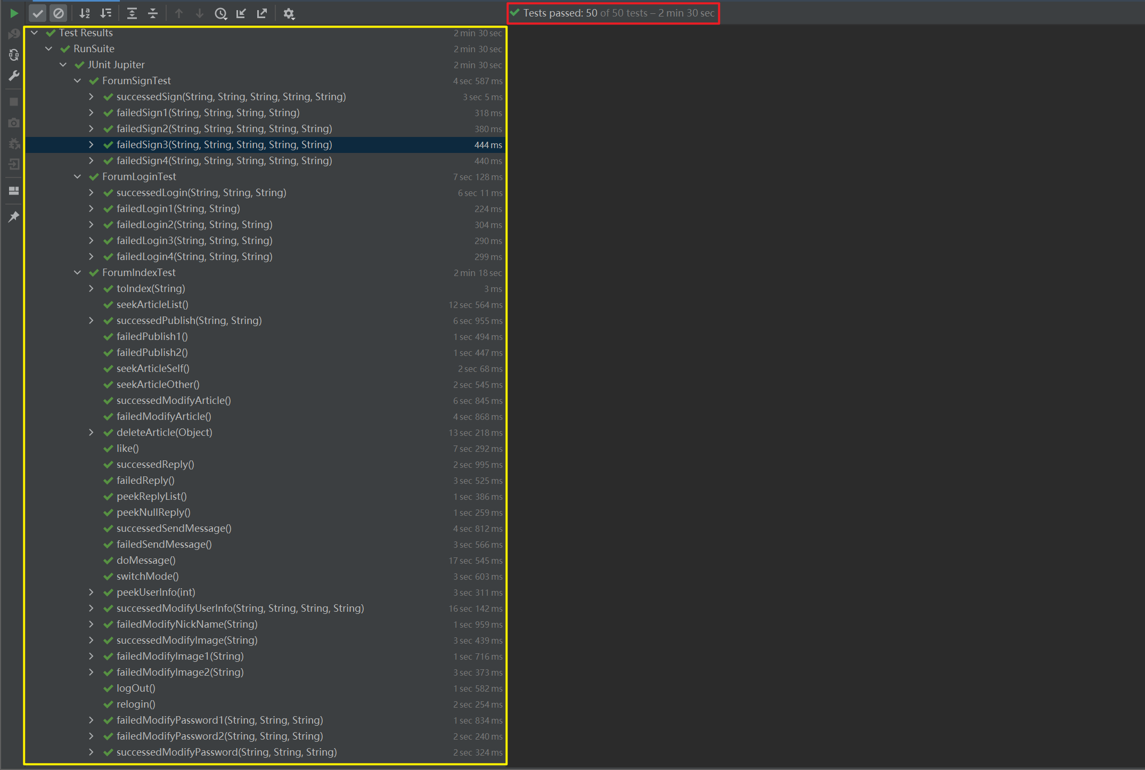Image resolution: width=1145 pixels, height=770 pixels.
Task: Select the logOut() test row
Action: click(x=265, y=688)
